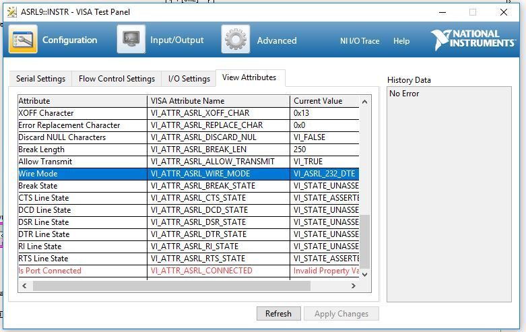
Task: Select the Break Length attribute
Action: [x=189, y=150]
